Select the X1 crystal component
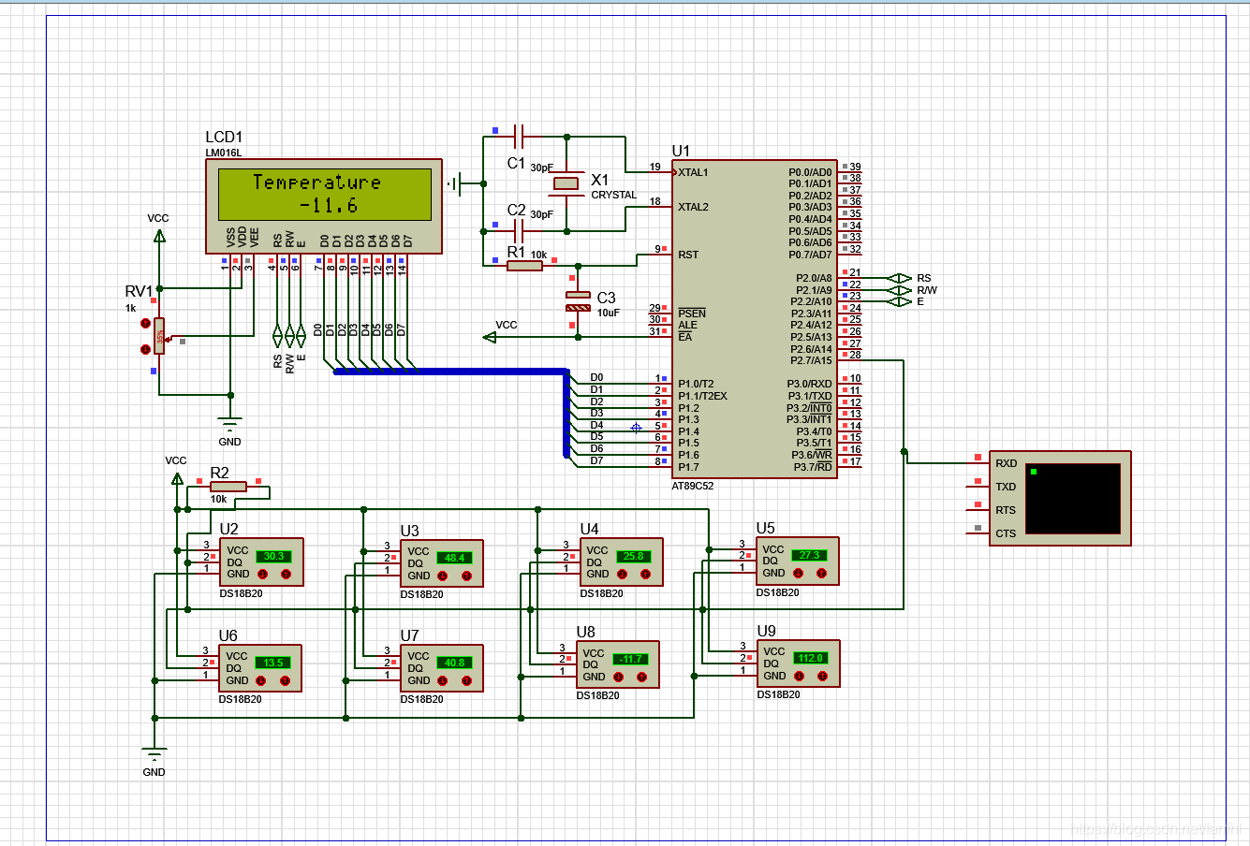 tap(566, 183)
